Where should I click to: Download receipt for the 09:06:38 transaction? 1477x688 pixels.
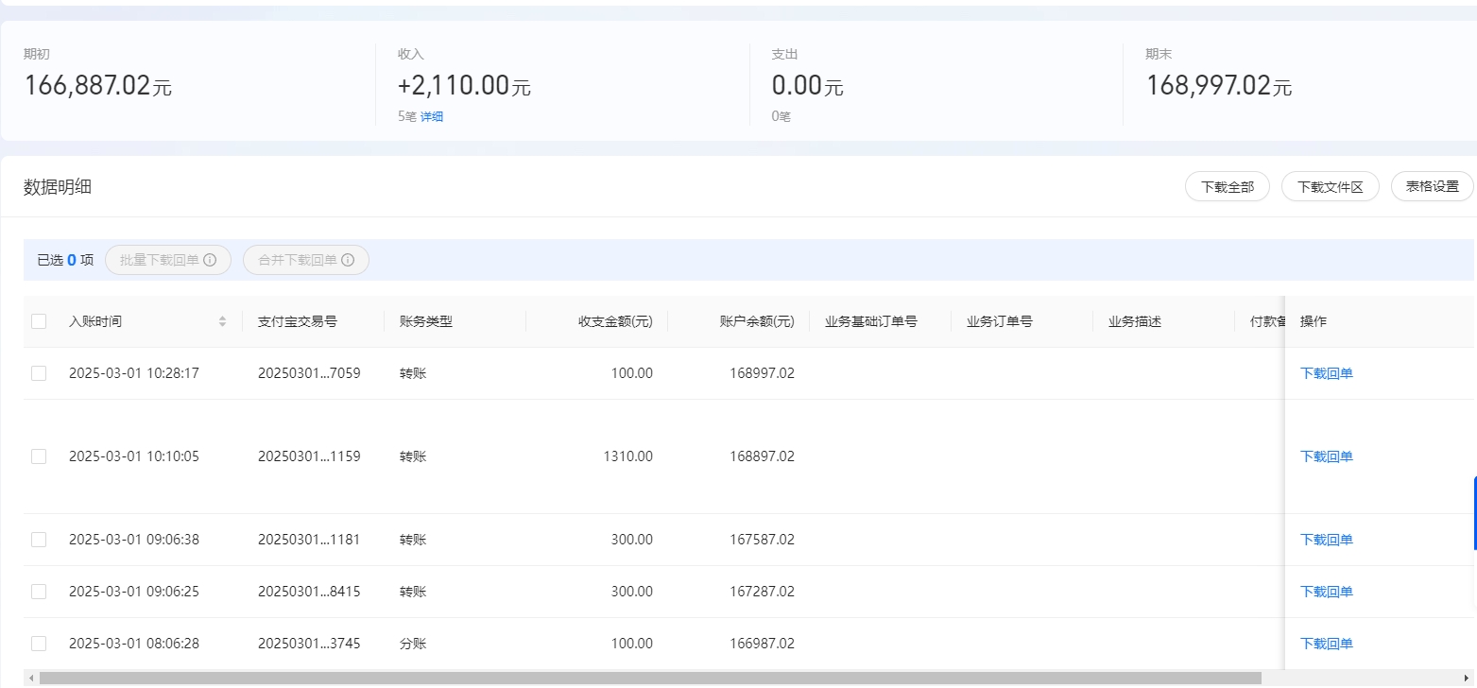pos(1327,540)
